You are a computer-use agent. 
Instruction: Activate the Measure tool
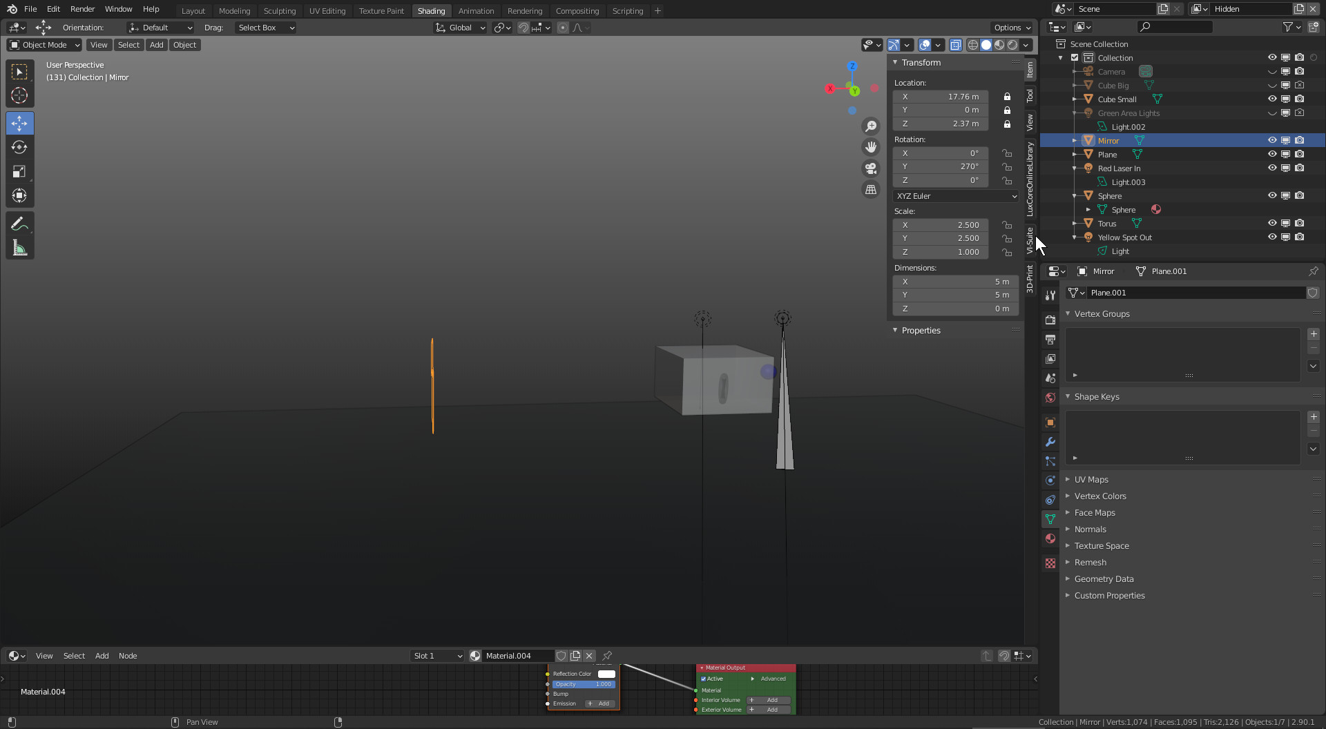pyautogui.click(x=19, y=249)
